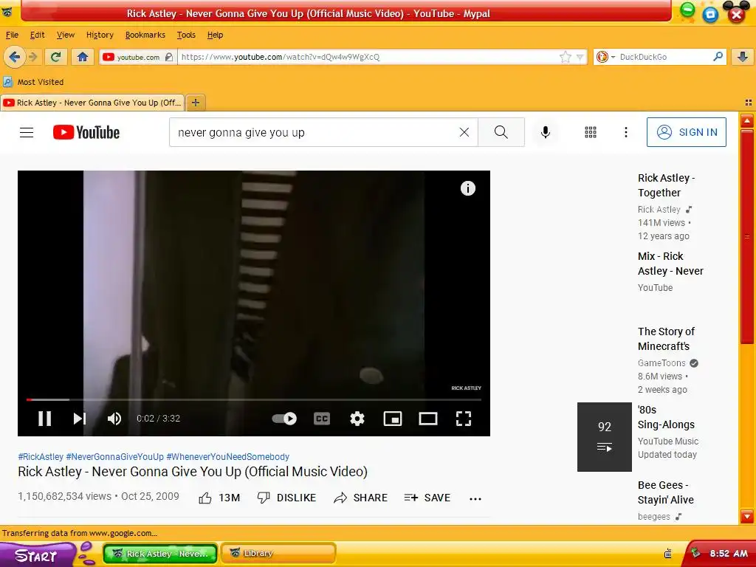Image resolution: width=756 pixels, height=567 pixels.
Task: Go forward with the browser forward arrow
Action: pyautogui.click(x=33, y=57)
